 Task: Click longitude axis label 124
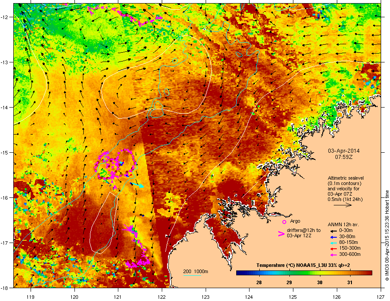click(249, 297)
